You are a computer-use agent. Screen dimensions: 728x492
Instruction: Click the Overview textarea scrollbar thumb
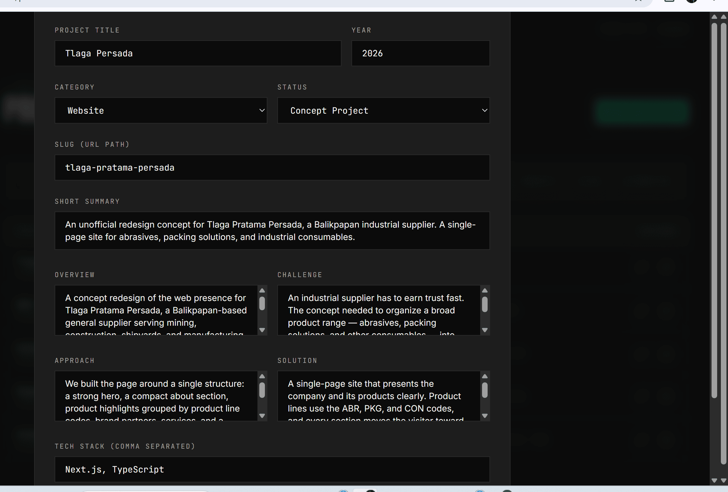pos(262,303)
